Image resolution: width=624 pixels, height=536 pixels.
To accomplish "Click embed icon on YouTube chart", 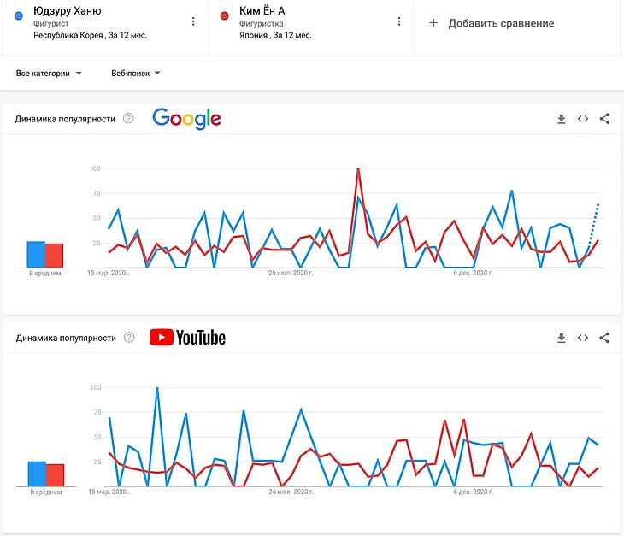I will pyautogui.click(x=583, y=338).
